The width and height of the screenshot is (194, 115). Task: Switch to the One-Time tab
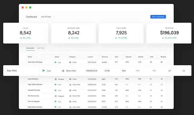click(x=41, y=48)
